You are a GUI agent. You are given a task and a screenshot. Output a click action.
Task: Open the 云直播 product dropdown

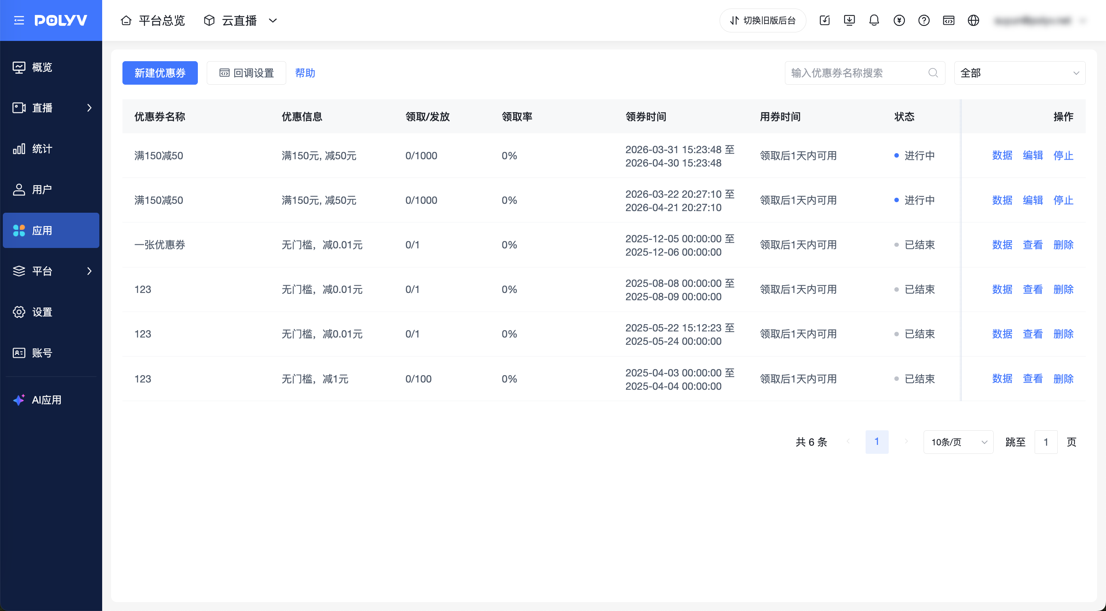(240, 20)
